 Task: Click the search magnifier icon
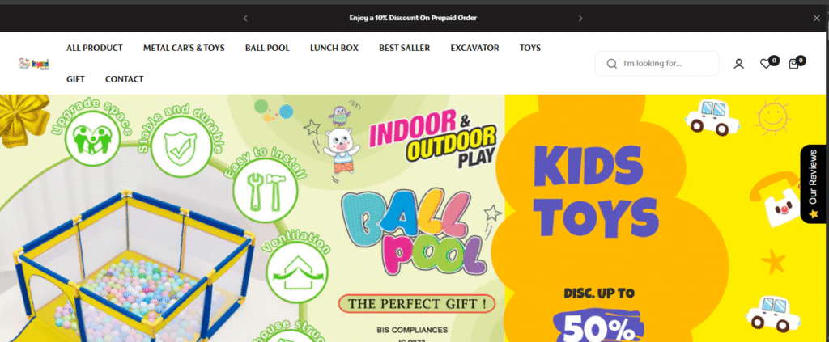pyautogui.click(x=612, y=64)
